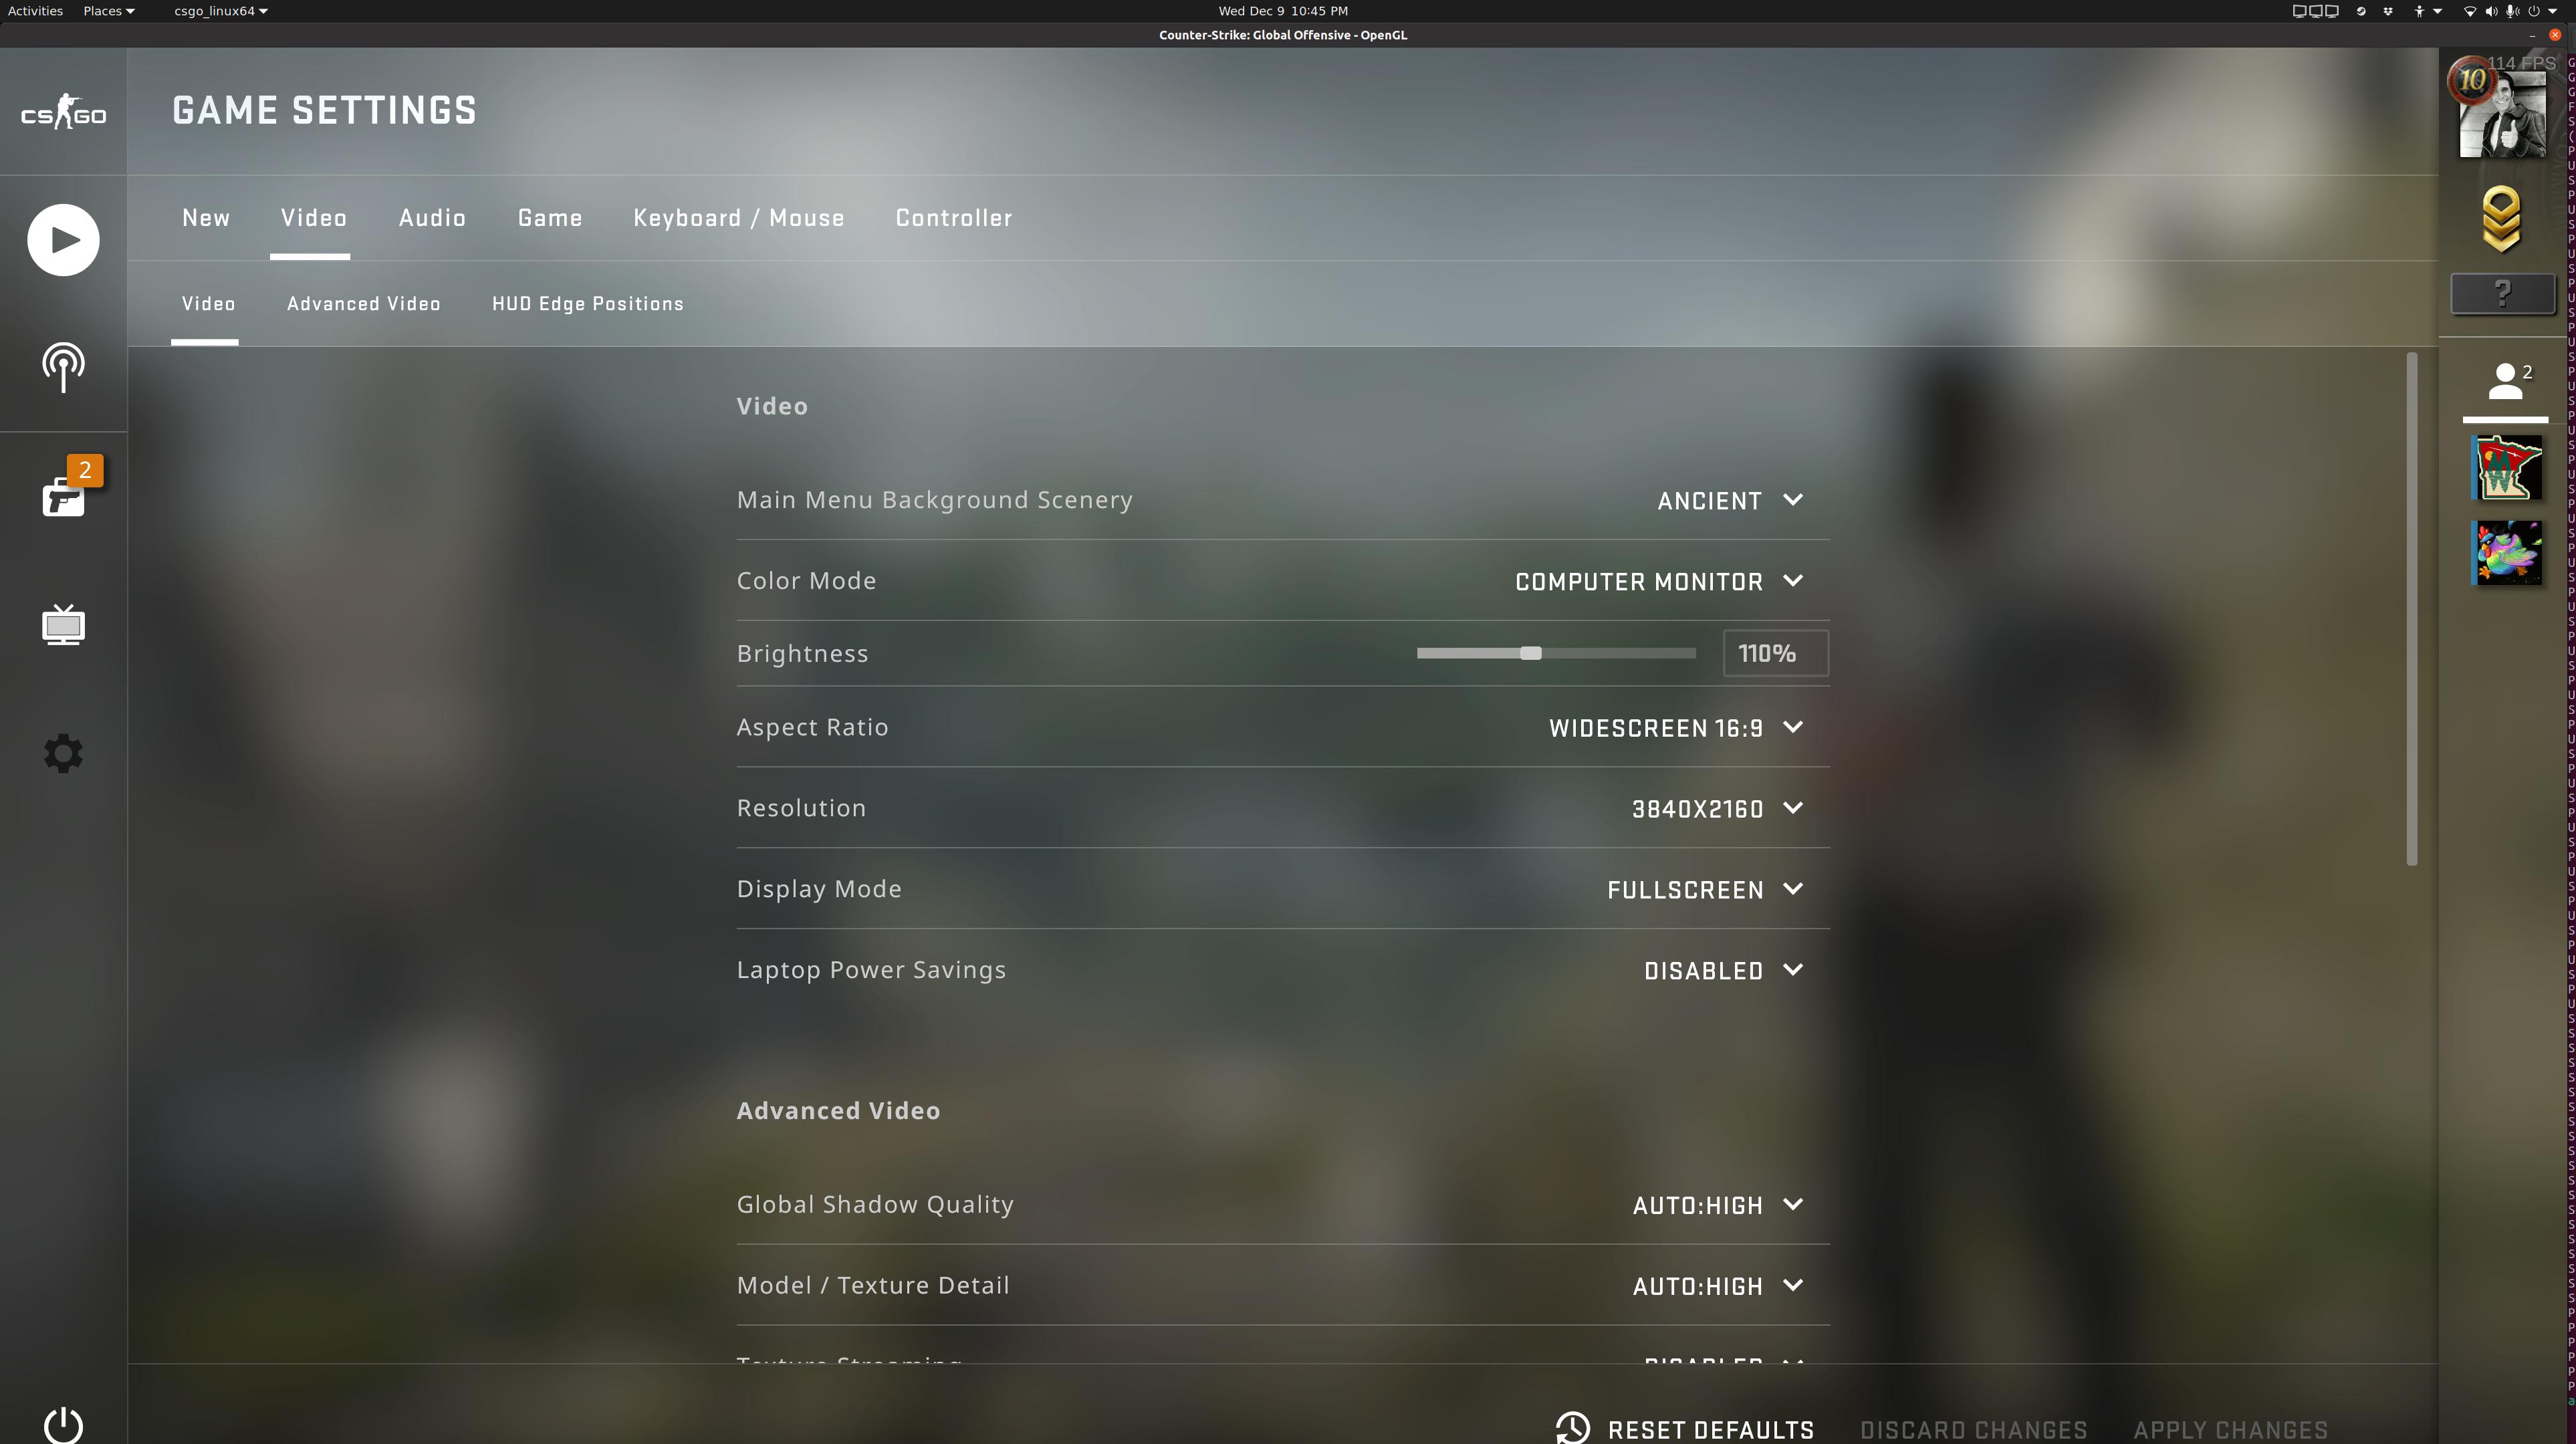Click the gold rank chevron badge

coord(2501,219)
